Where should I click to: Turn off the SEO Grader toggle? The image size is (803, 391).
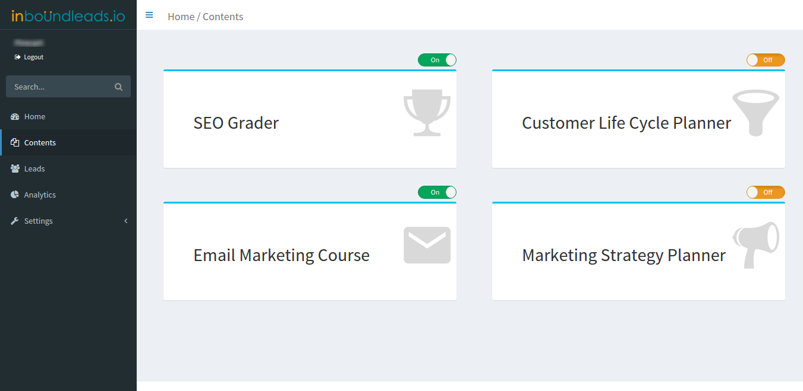click(437, 60)
